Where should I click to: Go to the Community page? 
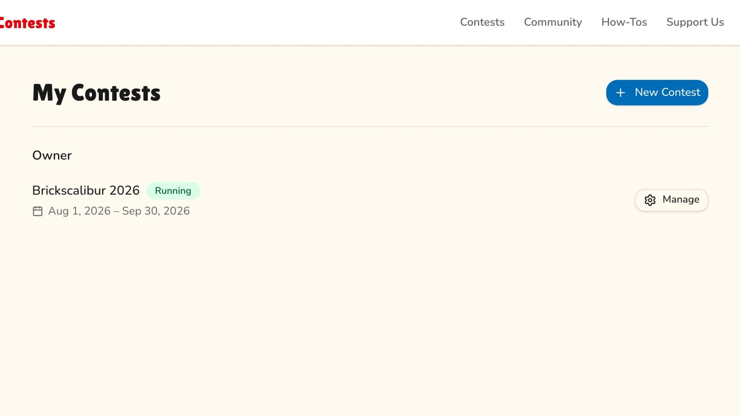[553, 22]
